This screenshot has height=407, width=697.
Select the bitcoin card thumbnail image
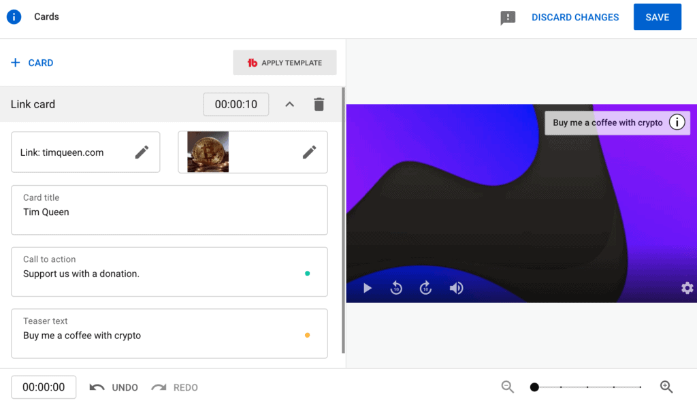coord(208,152)
